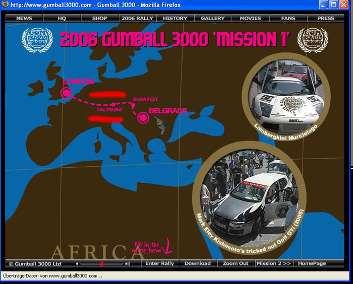Open the MOVIES section
The image size is (353, 284).
coord(251,18)
